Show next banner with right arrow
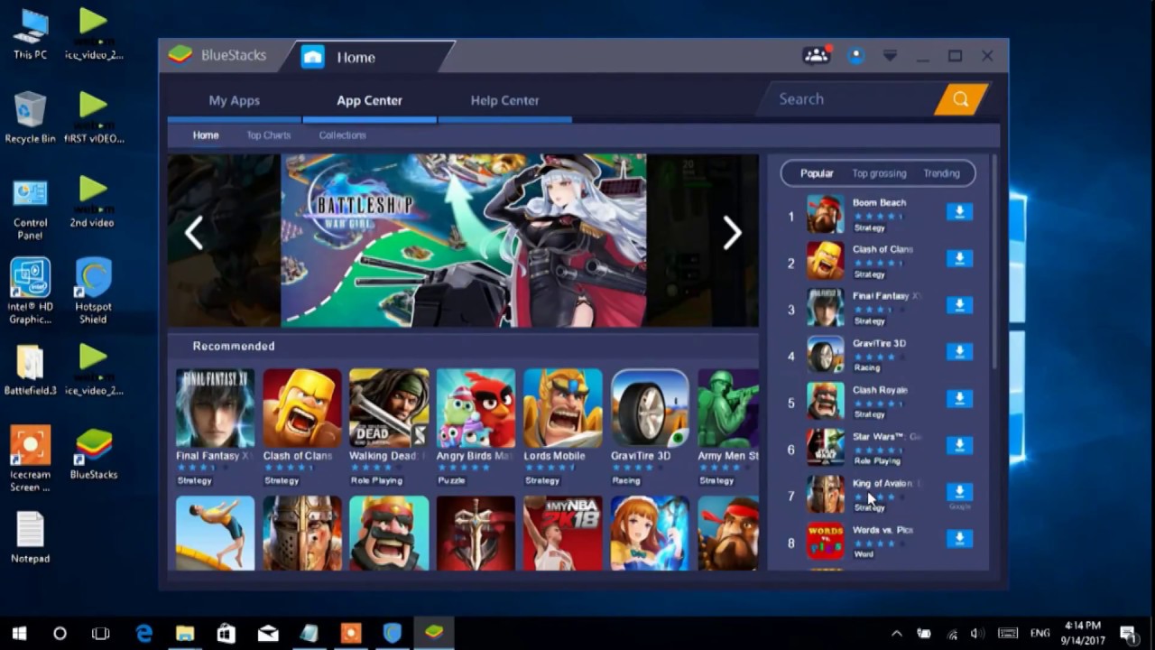 (x=732, y=233)
